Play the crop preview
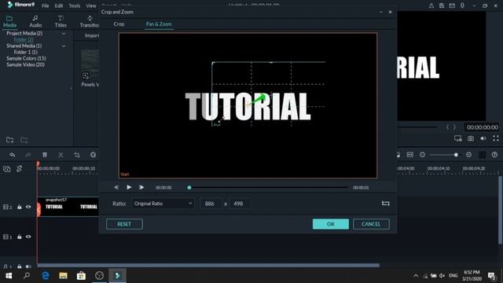The image size is (503, 283). [129, 187]
